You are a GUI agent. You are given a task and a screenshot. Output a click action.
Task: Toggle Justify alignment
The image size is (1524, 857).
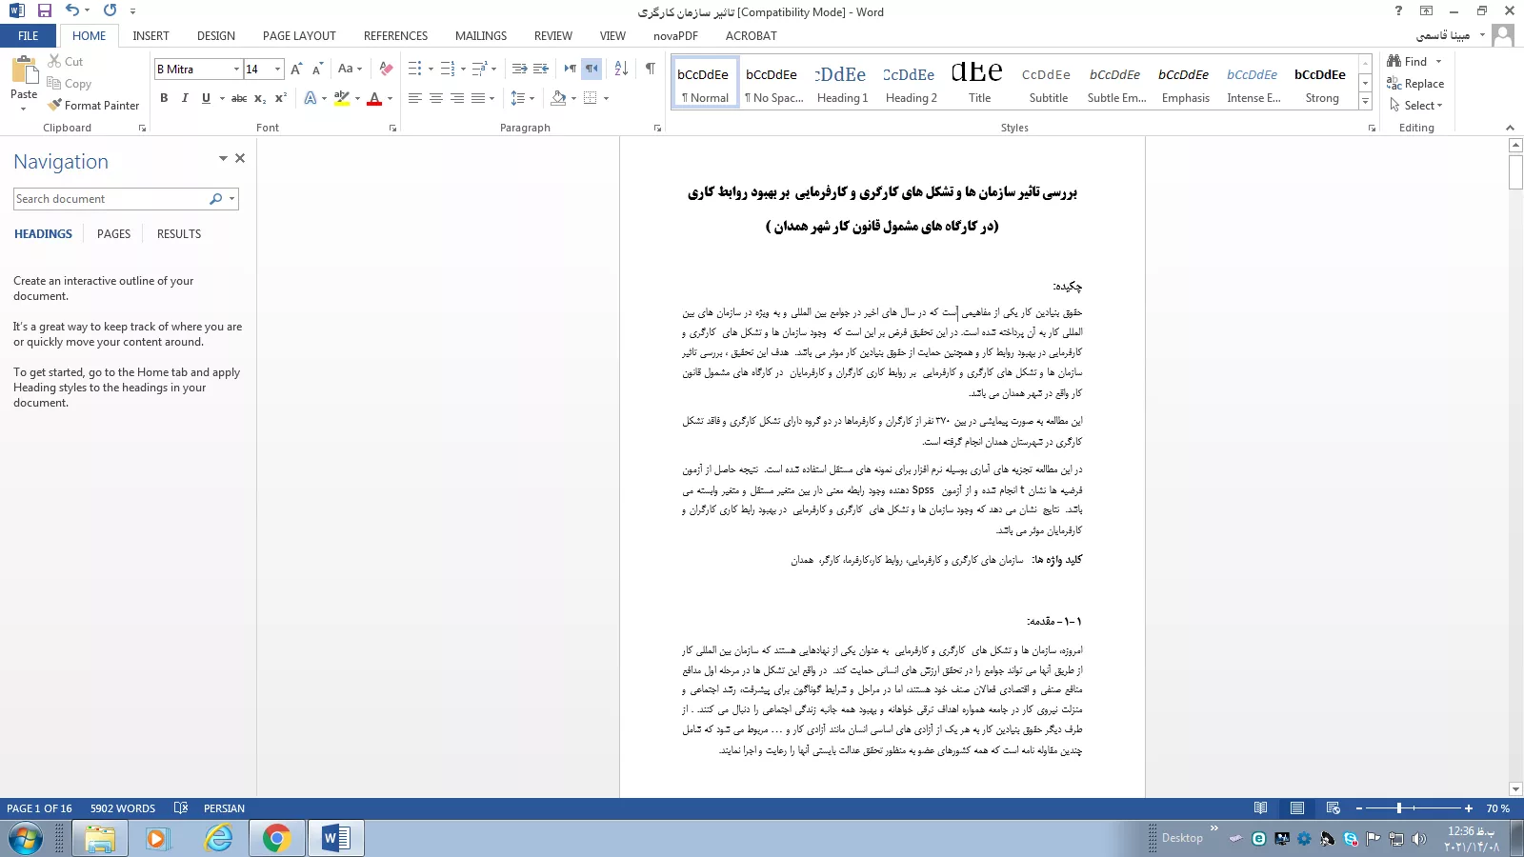478,98
